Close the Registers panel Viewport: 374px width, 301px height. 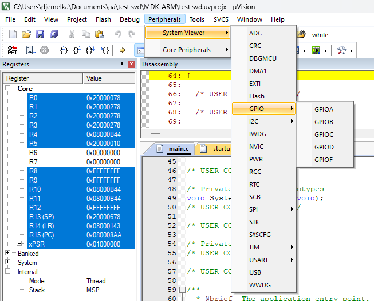coord(132,64)
